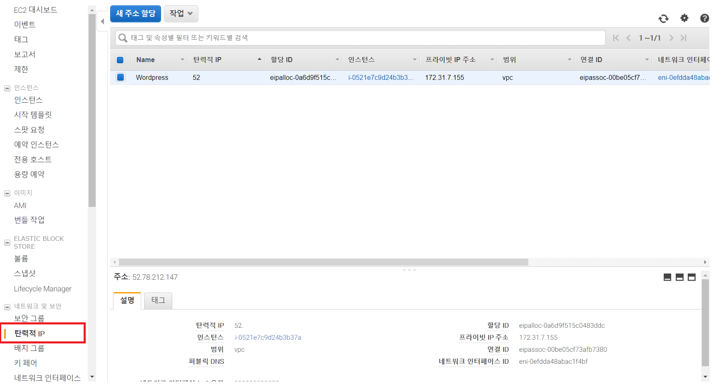Open 보안 그룹 in the sidebar
Screen dimensions: 713x384
coord(29,318)
